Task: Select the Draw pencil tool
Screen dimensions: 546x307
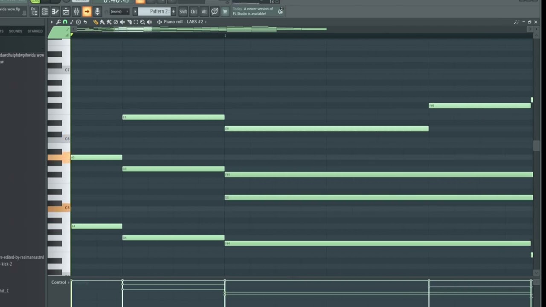Action: click(96, 22)
